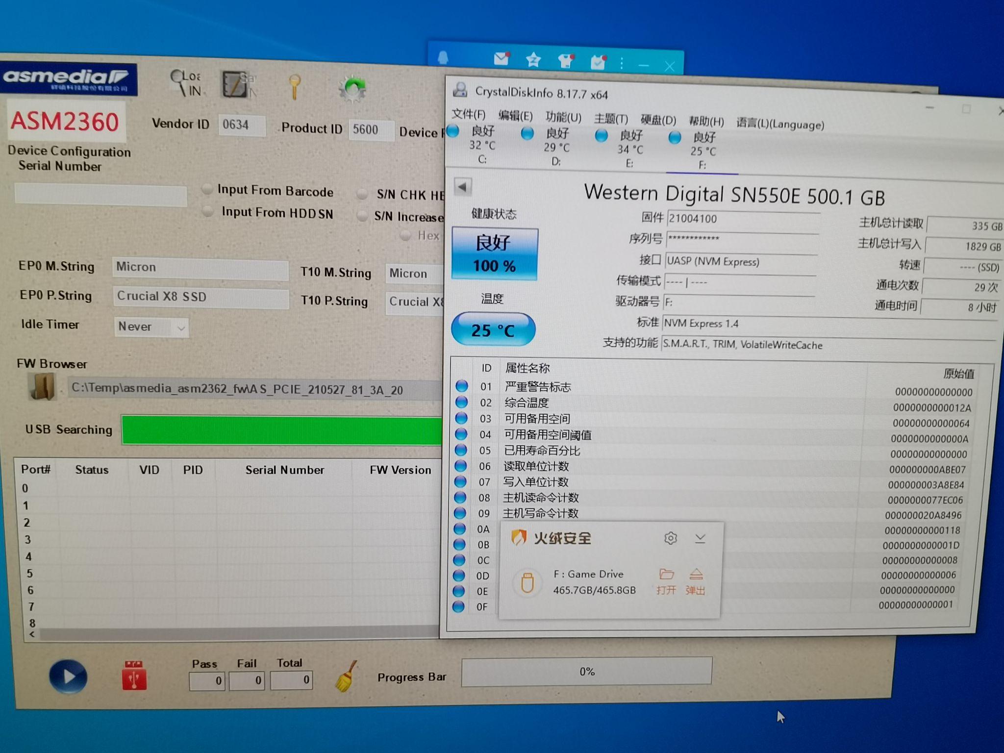Click the FW Browser folder icon
The image size is (1004, 753).
[42, 387]
